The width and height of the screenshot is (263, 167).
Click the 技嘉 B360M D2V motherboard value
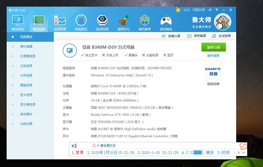pos(115,93)
